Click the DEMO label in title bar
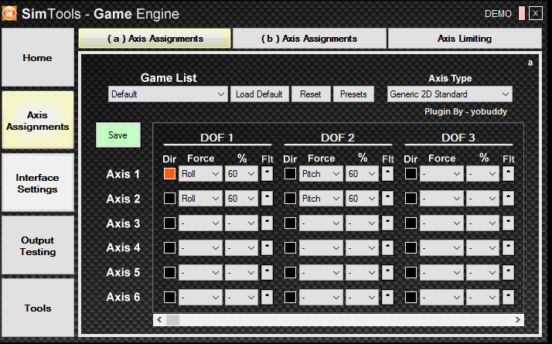The width and height of the screenshot is (552, 344). (x=498, y=14)
